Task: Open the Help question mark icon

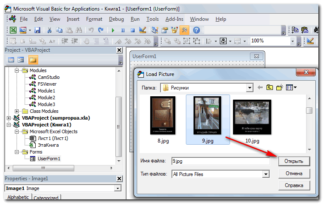Action: coord(196,30)
